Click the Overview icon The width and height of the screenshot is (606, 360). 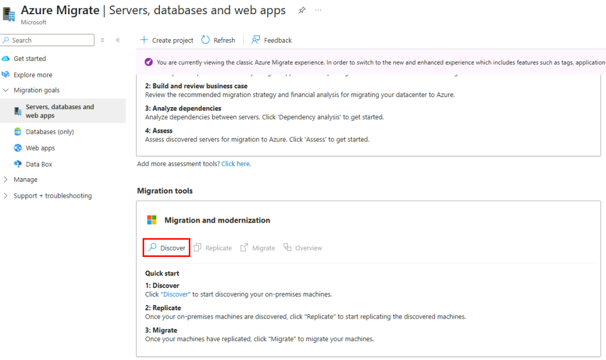pyautogui.click(x=287, y=247)
